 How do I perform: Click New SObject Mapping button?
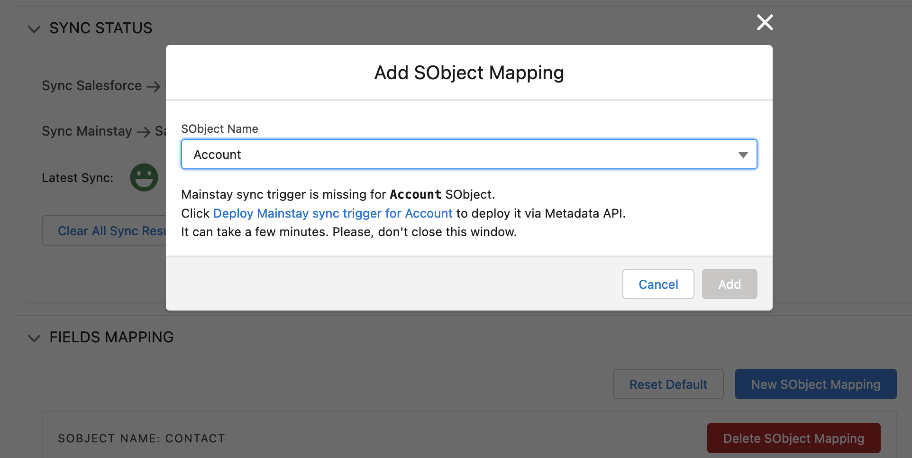coord(815,384)
